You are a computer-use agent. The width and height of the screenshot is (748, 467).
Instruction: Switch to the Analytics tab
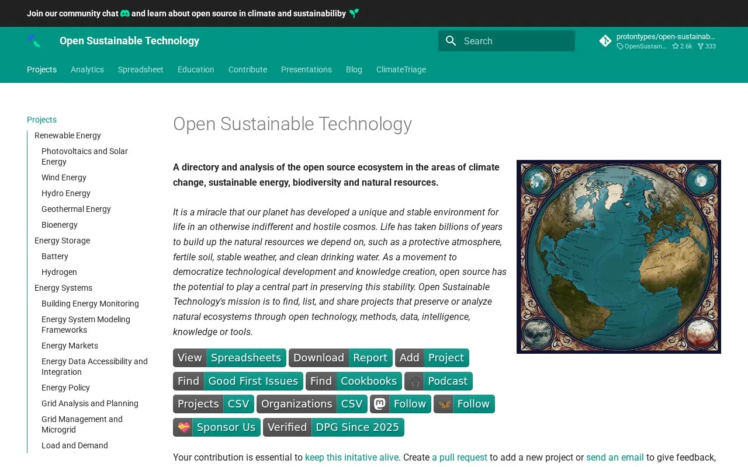tap(87, 69)
